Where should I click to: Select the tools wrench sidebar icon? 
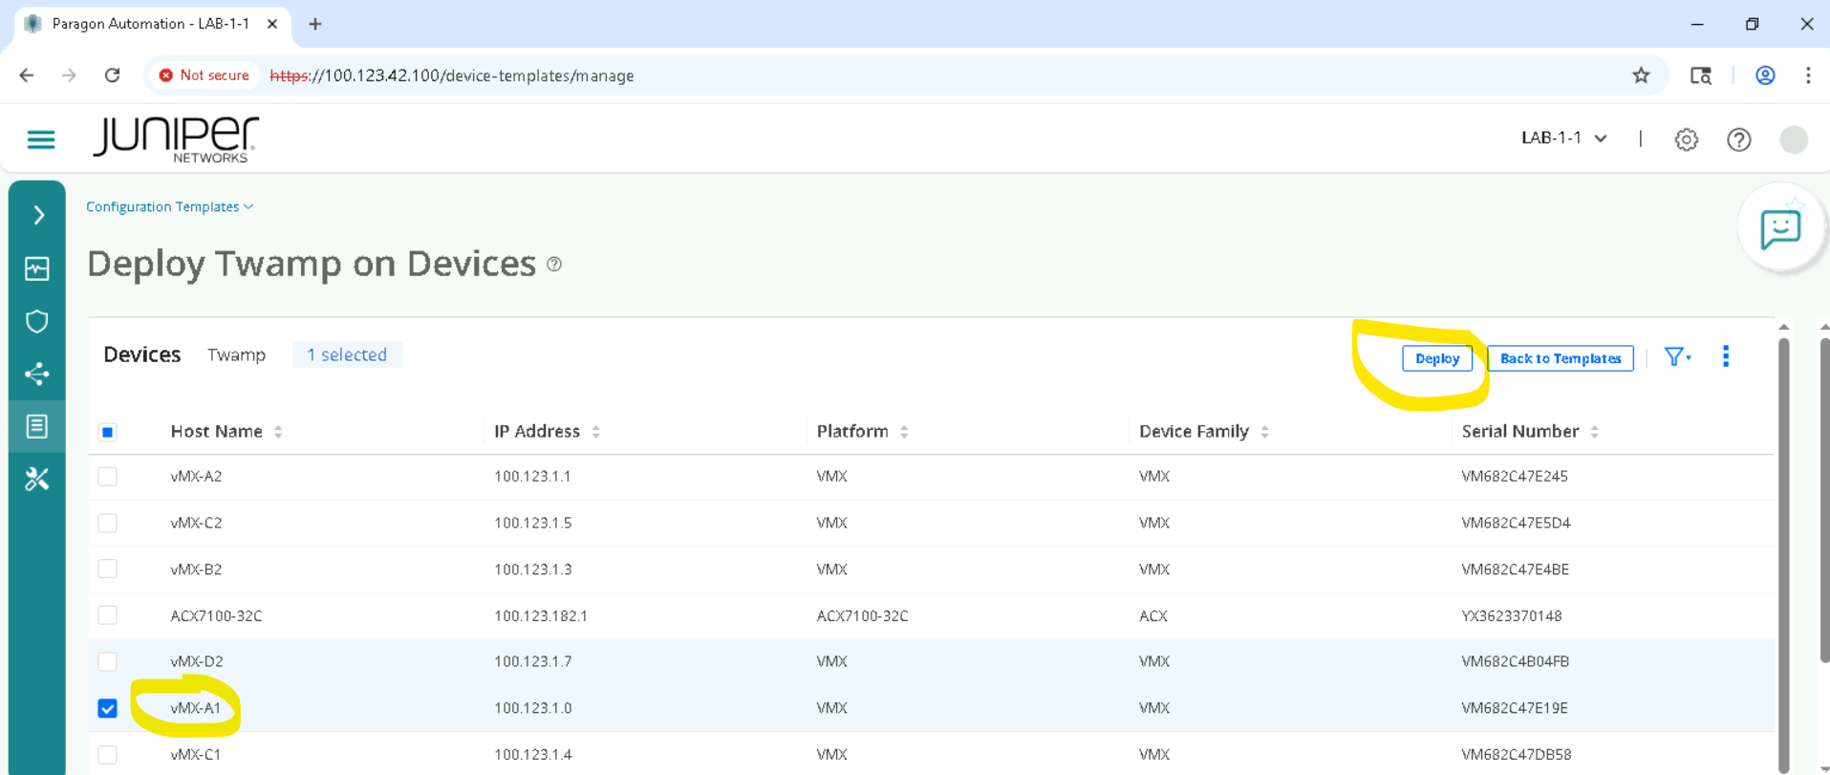pos(37,479)
